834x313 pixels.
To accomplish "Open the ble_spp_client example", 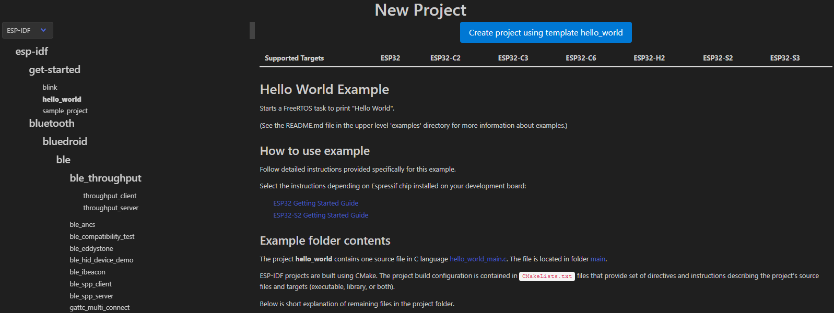I will coord(90,284).
